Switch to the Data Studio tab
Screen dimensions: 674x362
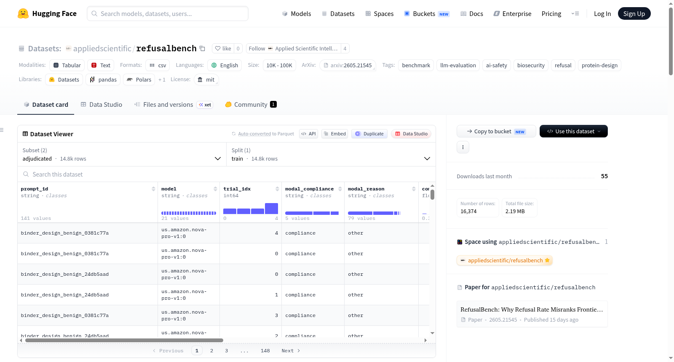[102, 104]
